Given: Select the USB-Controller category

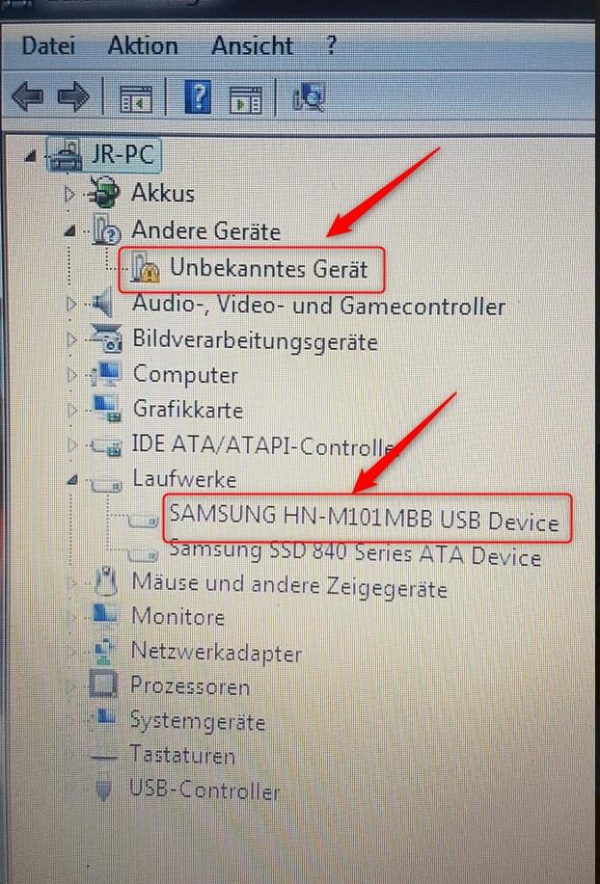Looking at the screenshot, I should coord(205,790).
